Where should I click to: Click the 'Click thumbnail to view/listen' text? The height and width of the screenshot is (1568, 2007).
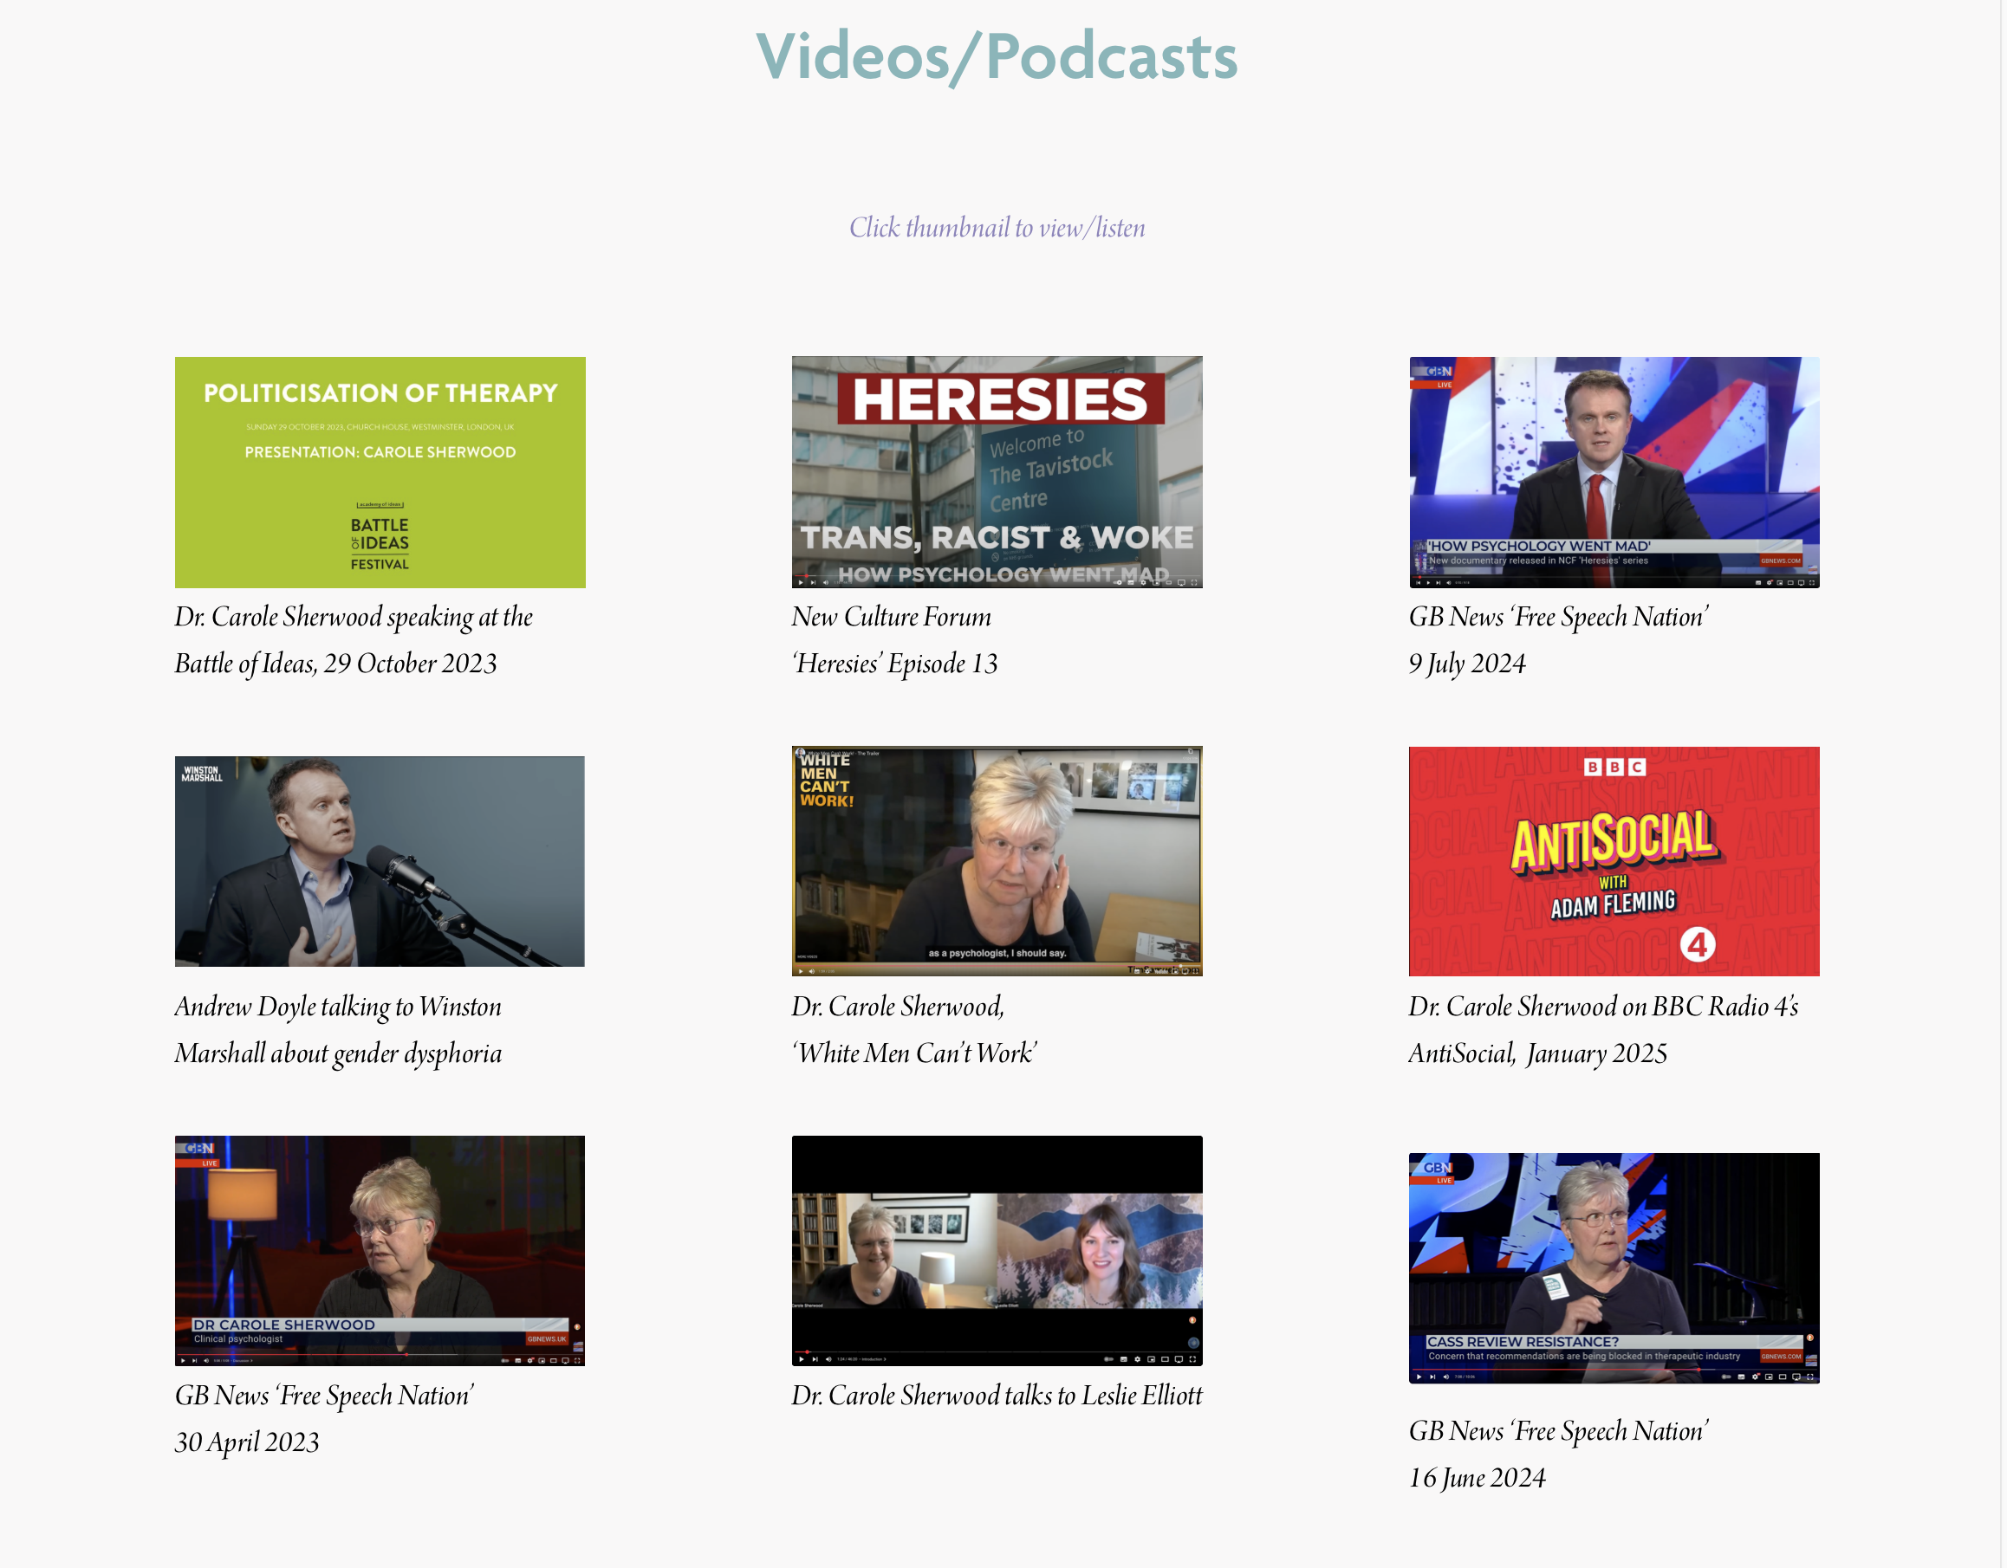click(997, 228)
